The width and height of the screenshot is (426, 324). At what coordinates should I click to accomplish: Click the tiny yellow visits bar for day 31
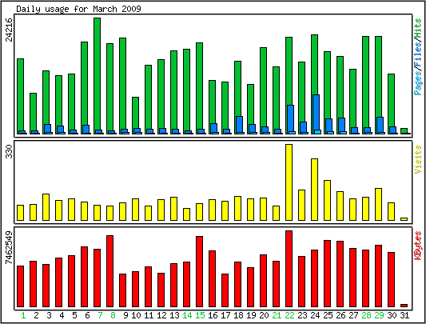click(404, 219)
